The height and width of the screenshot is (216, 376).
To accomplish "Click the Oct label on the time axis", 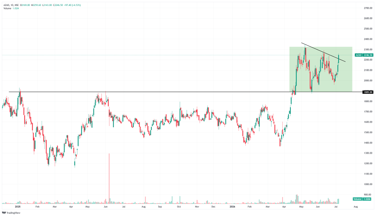I will point(179,207).
